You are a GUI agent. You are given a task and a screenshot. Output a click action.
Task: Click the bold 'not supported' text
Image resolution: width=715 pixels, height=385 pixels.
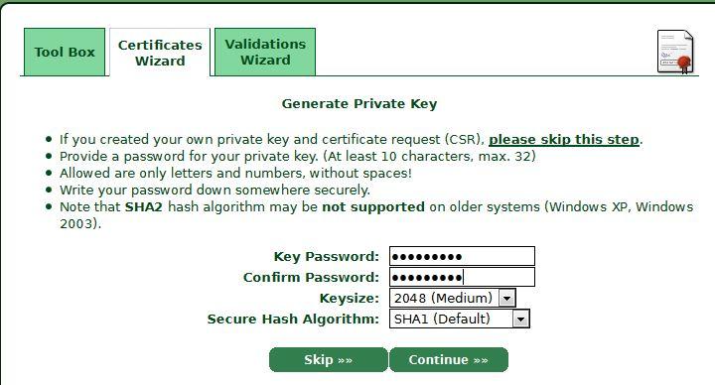click(373, 207)
